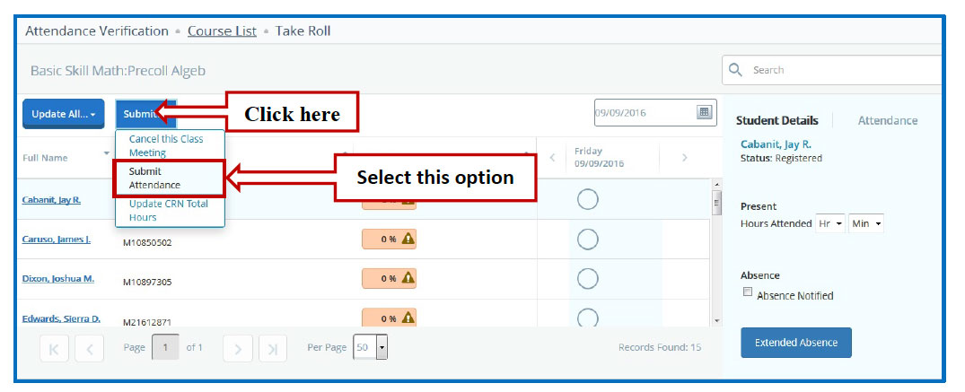This screenshot has height=392, width=965.
Task: Click warning icon in James Caruso's row
Action: click(408, 239)
